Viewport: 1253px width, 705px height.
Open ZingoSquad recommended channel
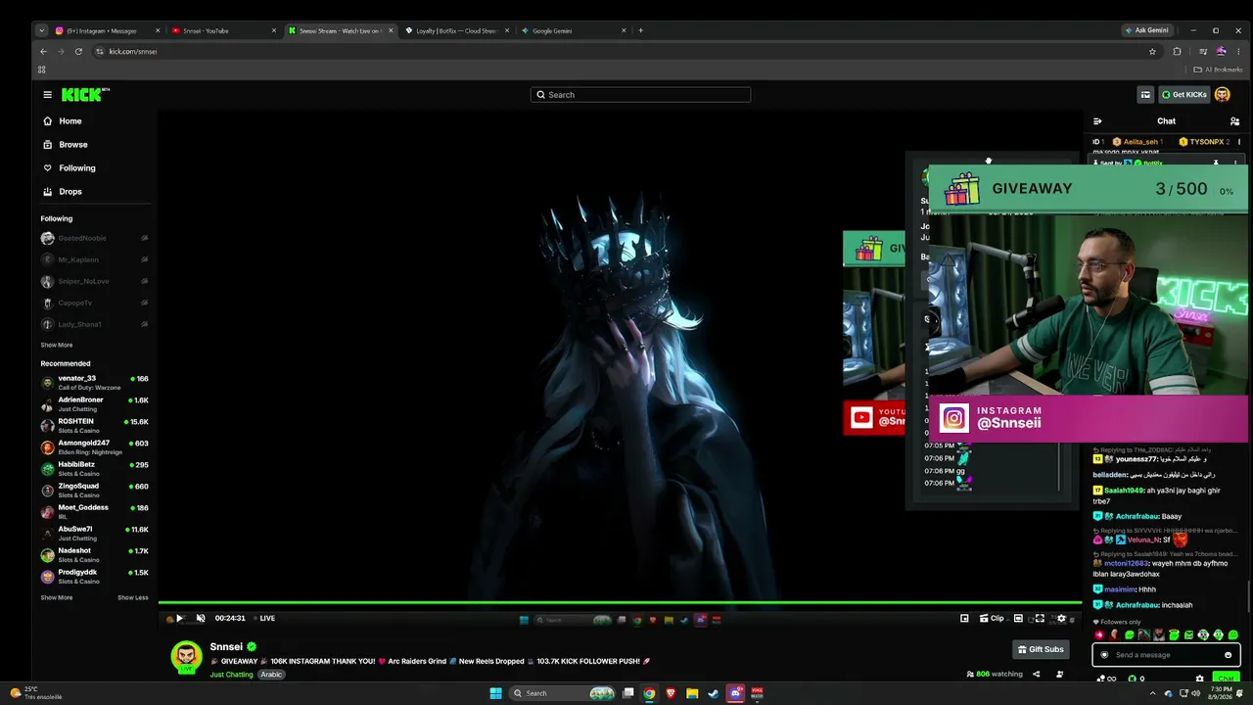tap(94, 490)
